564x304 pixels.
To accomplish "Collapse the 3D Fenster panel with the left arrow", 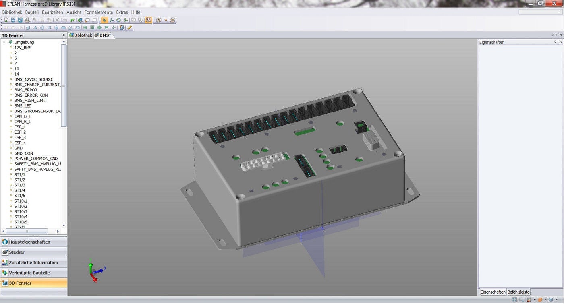I will pos(63,35).
